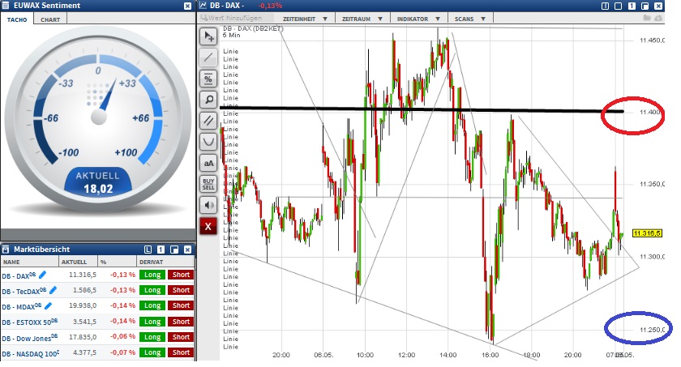Click Long button for DB - MDAX
Screen dimensions: 681x367
click(152, 306)
